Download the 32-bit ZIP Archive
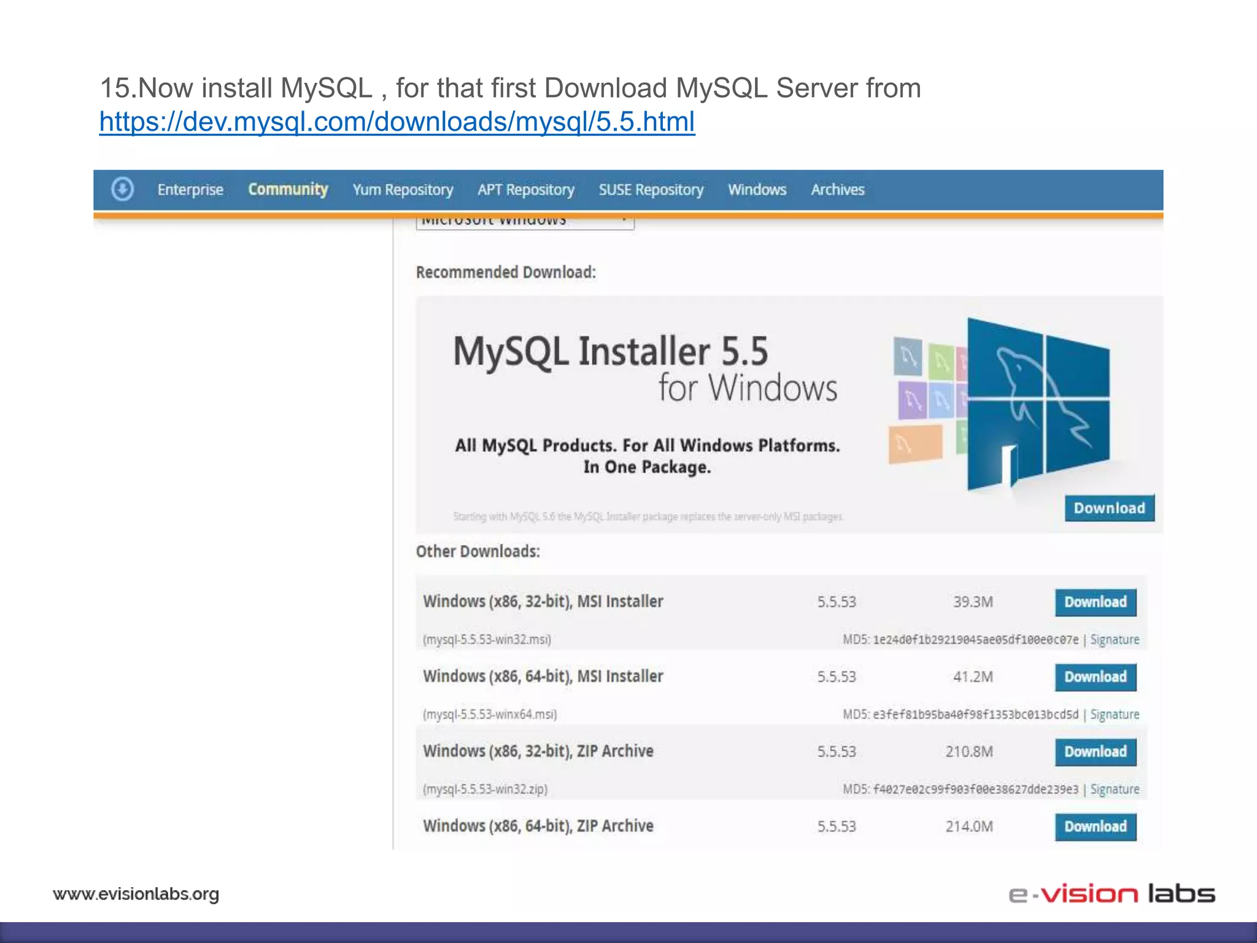Image resolution: width=1257 pixels, height=943 pixels. 1096,752
